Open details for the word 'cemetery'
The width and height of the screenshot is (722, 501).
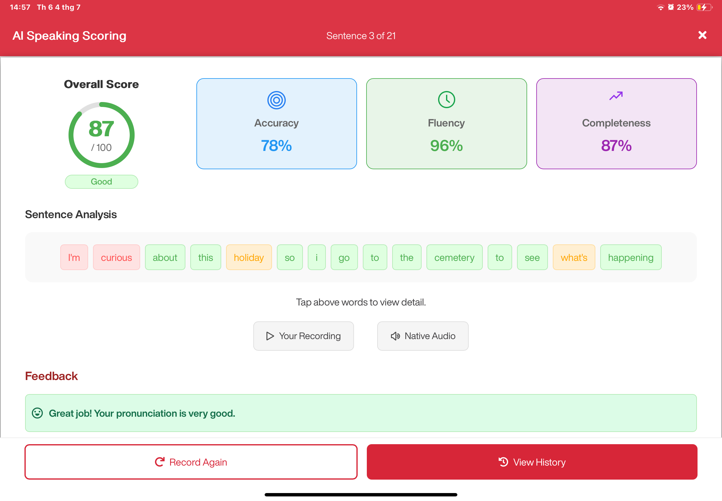(455, 257)
